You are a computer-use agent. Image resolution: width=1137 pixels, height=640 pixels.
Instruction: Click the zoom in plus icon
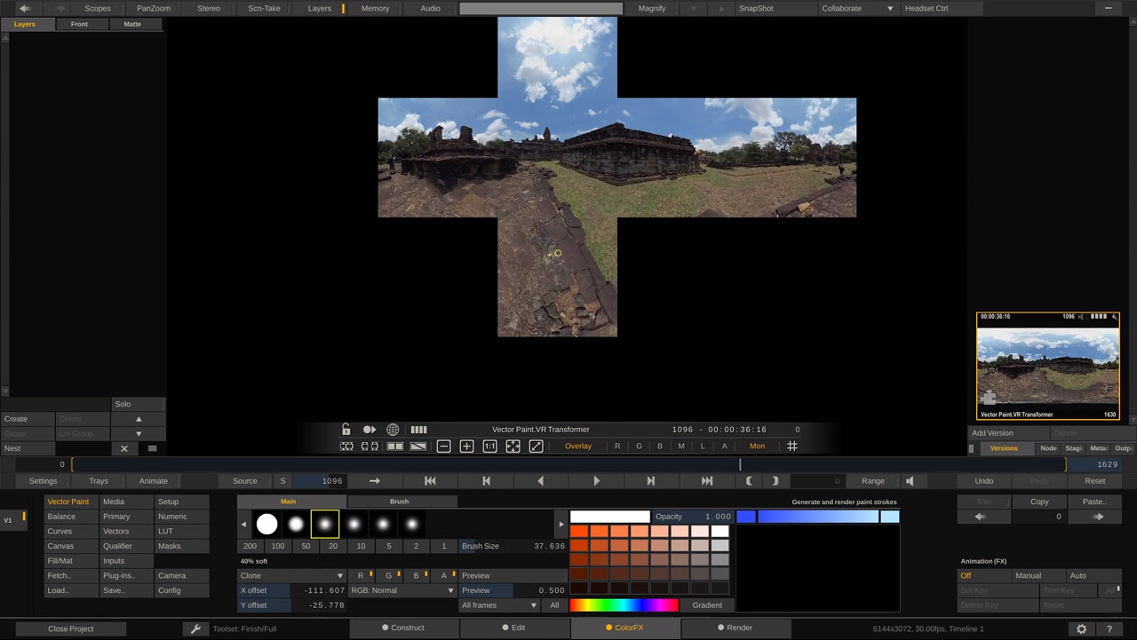(466, 446)
